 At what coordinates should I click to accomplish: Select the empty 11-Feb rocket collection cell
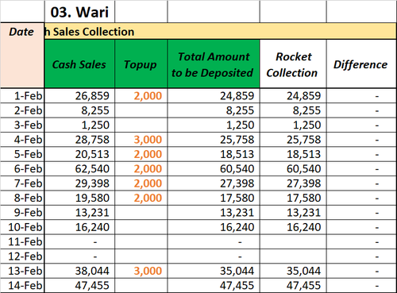293,241
